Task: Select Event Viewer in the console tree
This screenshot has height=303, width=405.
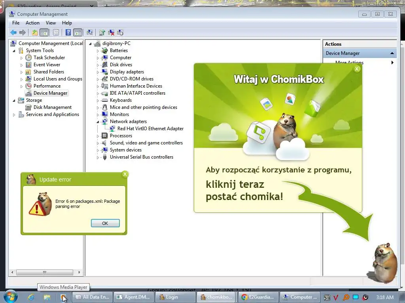Action: [47, 65]
